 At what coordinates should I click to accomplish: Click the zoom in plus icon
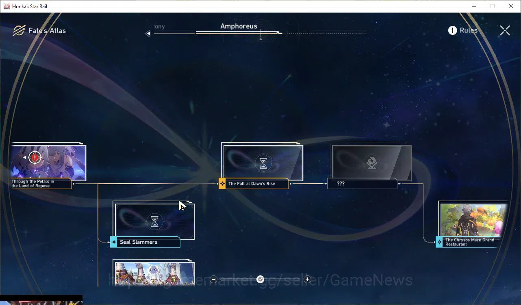click(x=307, y=279)
